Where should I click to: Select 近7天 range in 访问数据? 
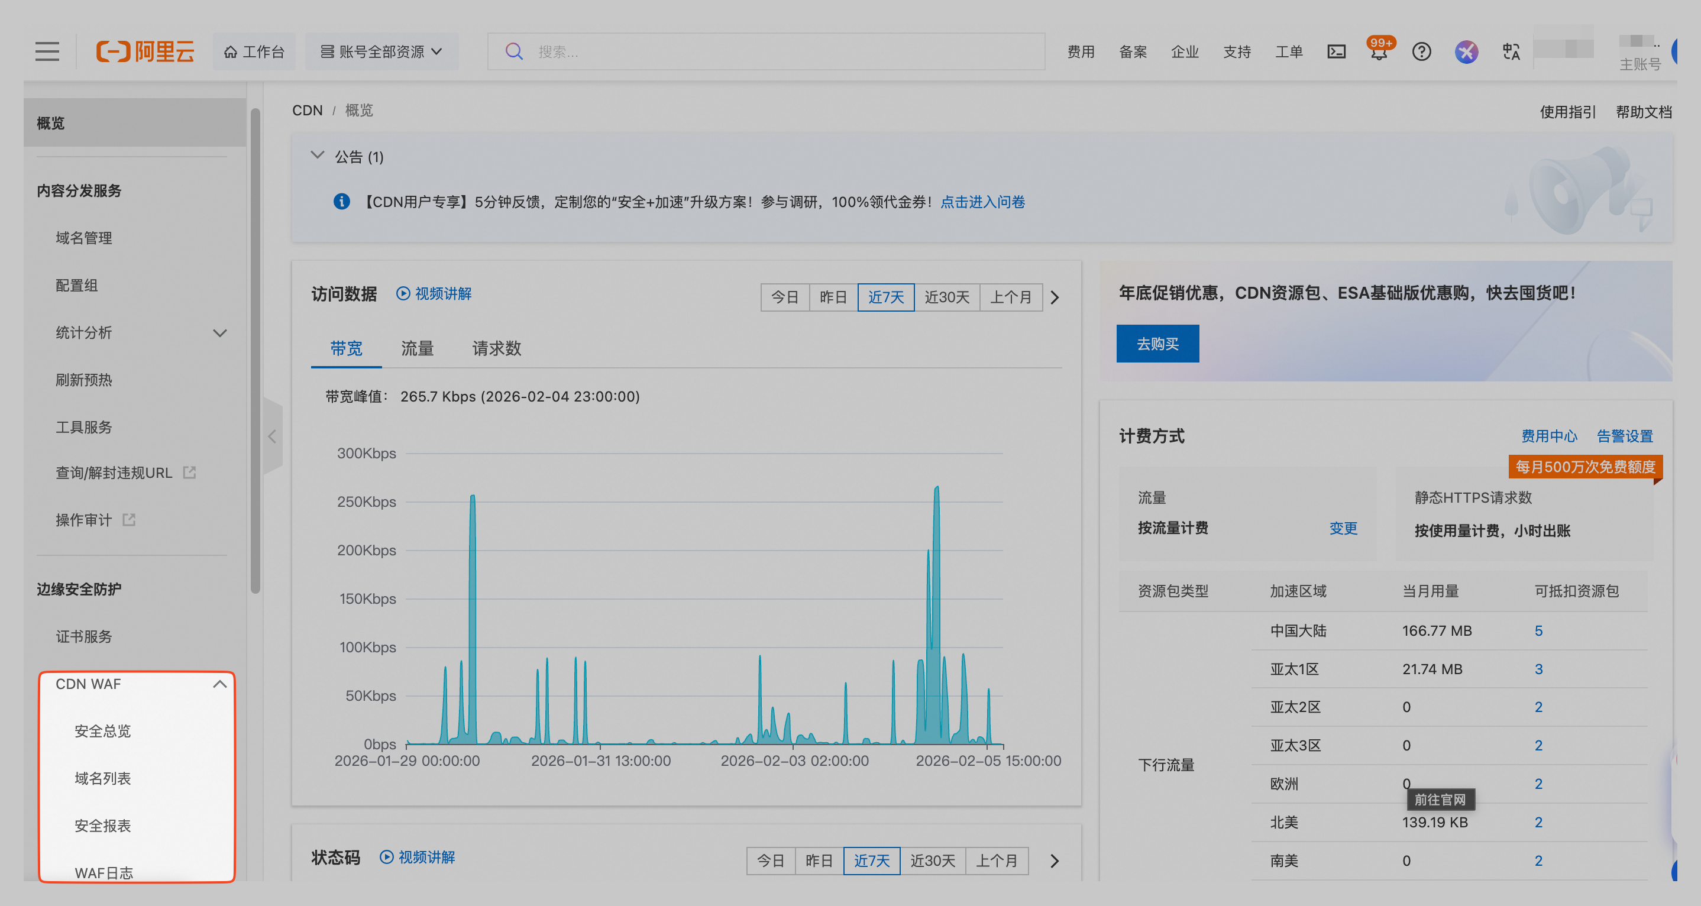[x=886, y=298]
